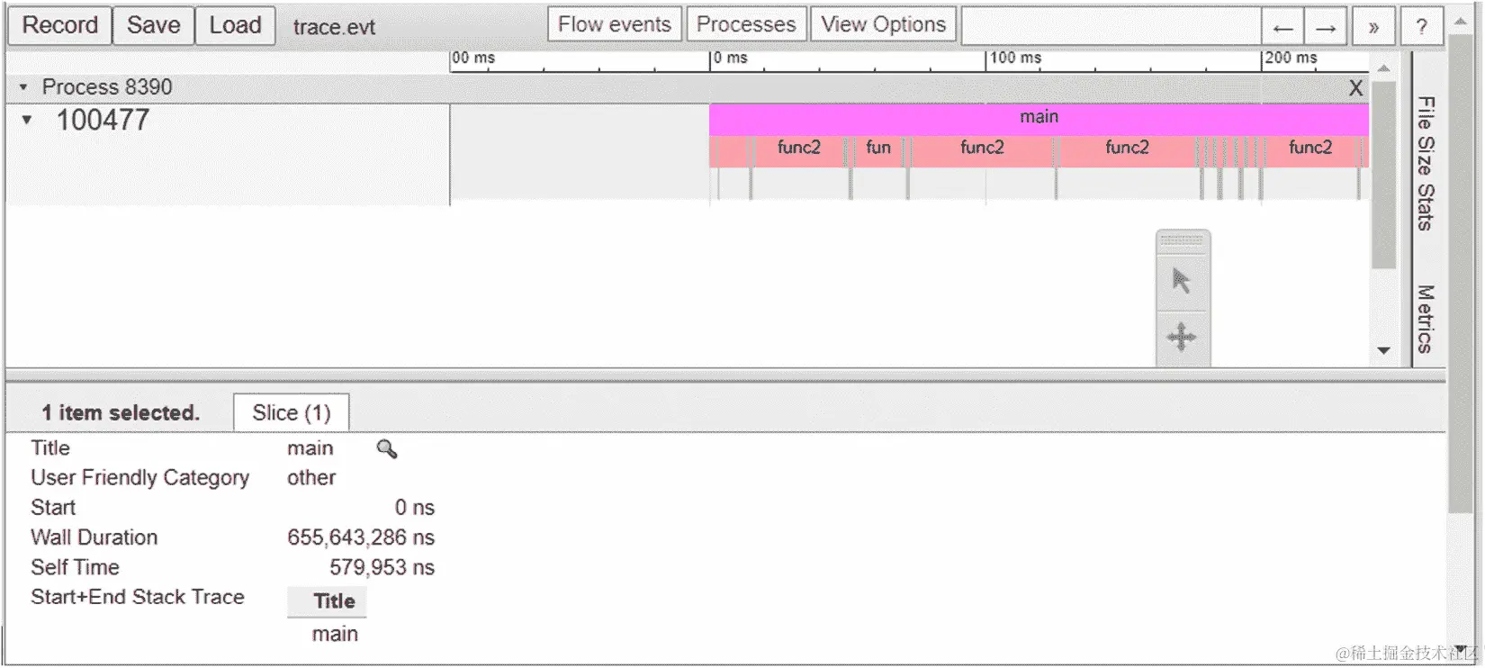Toggle the side panel chevron button

(1373, 27)
